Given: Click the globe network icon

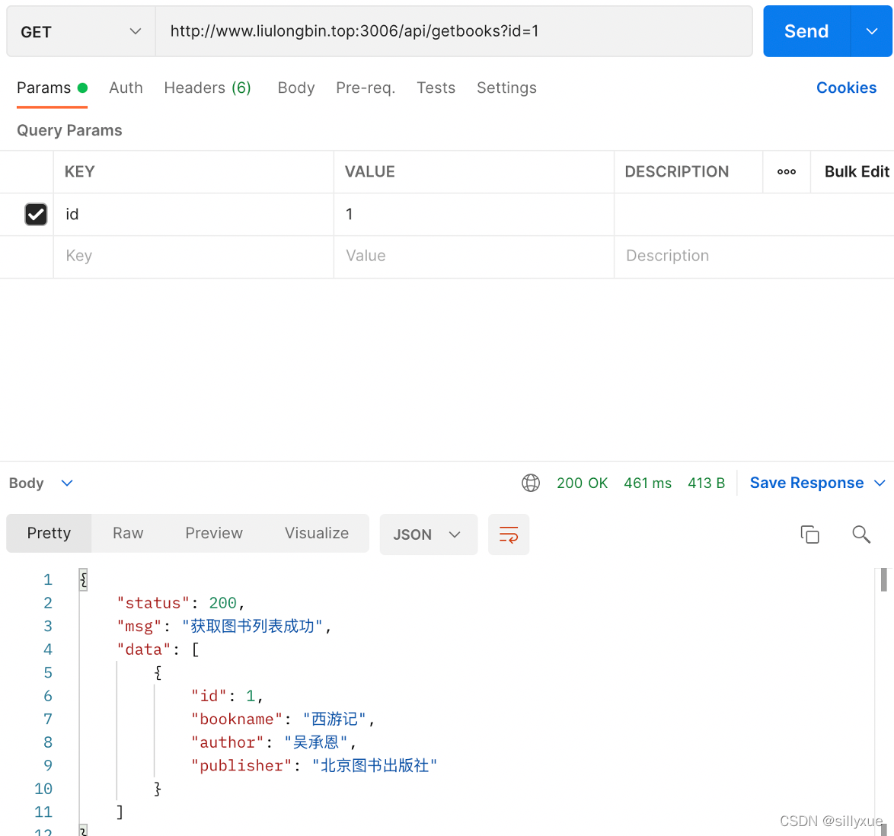Looking at the screenshot, I should tap(530, 483).
